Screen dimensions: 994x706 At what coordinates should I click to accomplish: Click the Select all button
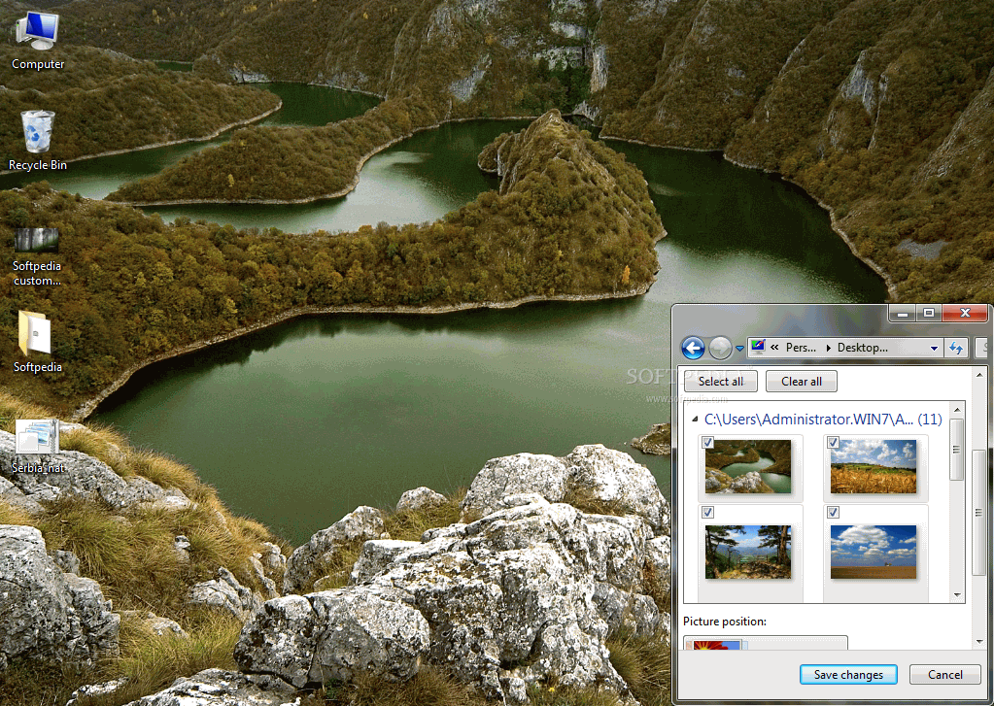coord(721,382)
